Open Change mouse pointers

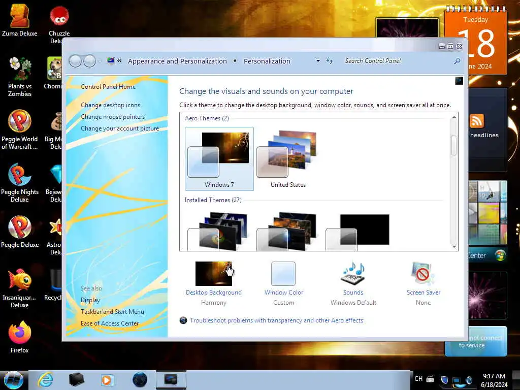113,117
